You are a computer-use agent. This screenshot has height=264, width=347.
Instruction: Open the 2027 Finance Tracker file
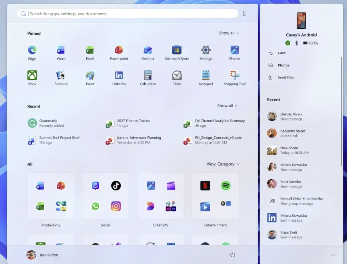point(128,123)
